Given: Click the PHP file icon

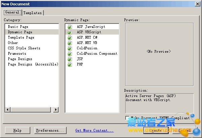Looking at the screenshot, I should coord(70,64).
